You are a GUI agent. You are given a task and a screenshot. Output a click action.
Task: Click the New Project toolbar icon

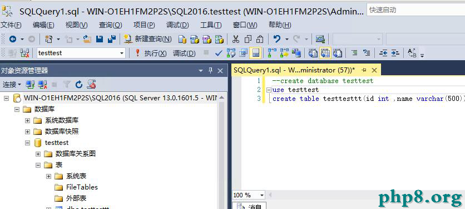click(48, 39)
